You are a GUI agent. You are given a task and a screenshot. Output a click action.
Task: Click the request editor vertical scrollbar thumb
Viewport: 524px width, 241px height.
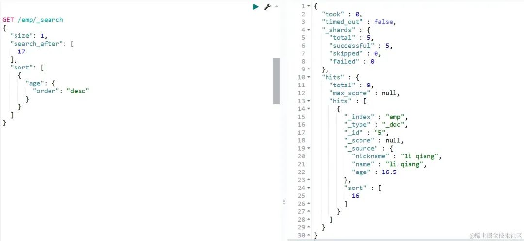click(x=277, y=81)
